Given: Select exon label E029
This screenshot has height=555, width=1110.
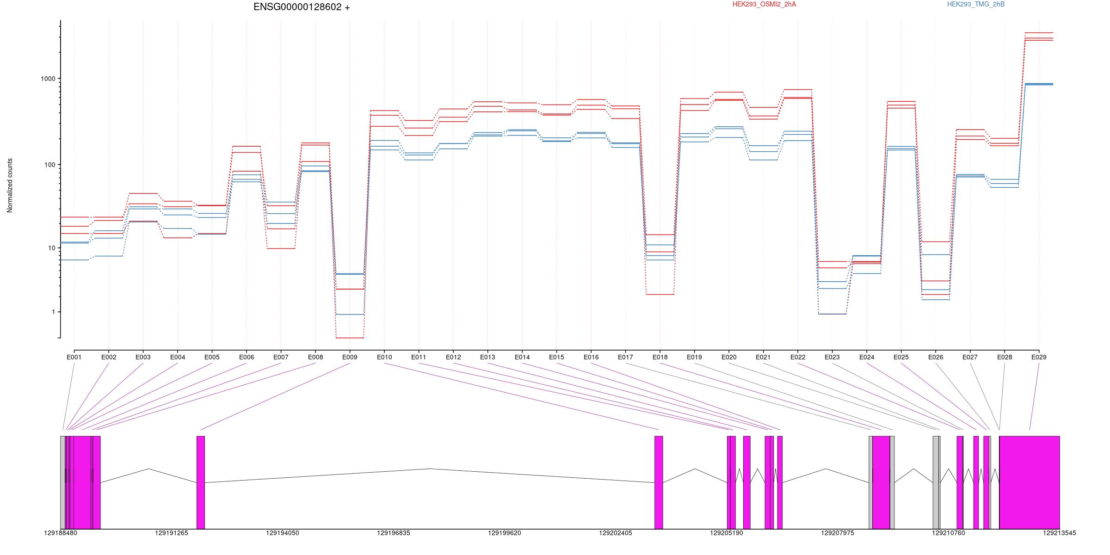Looking at the screenshot, I should [1039, 357].
